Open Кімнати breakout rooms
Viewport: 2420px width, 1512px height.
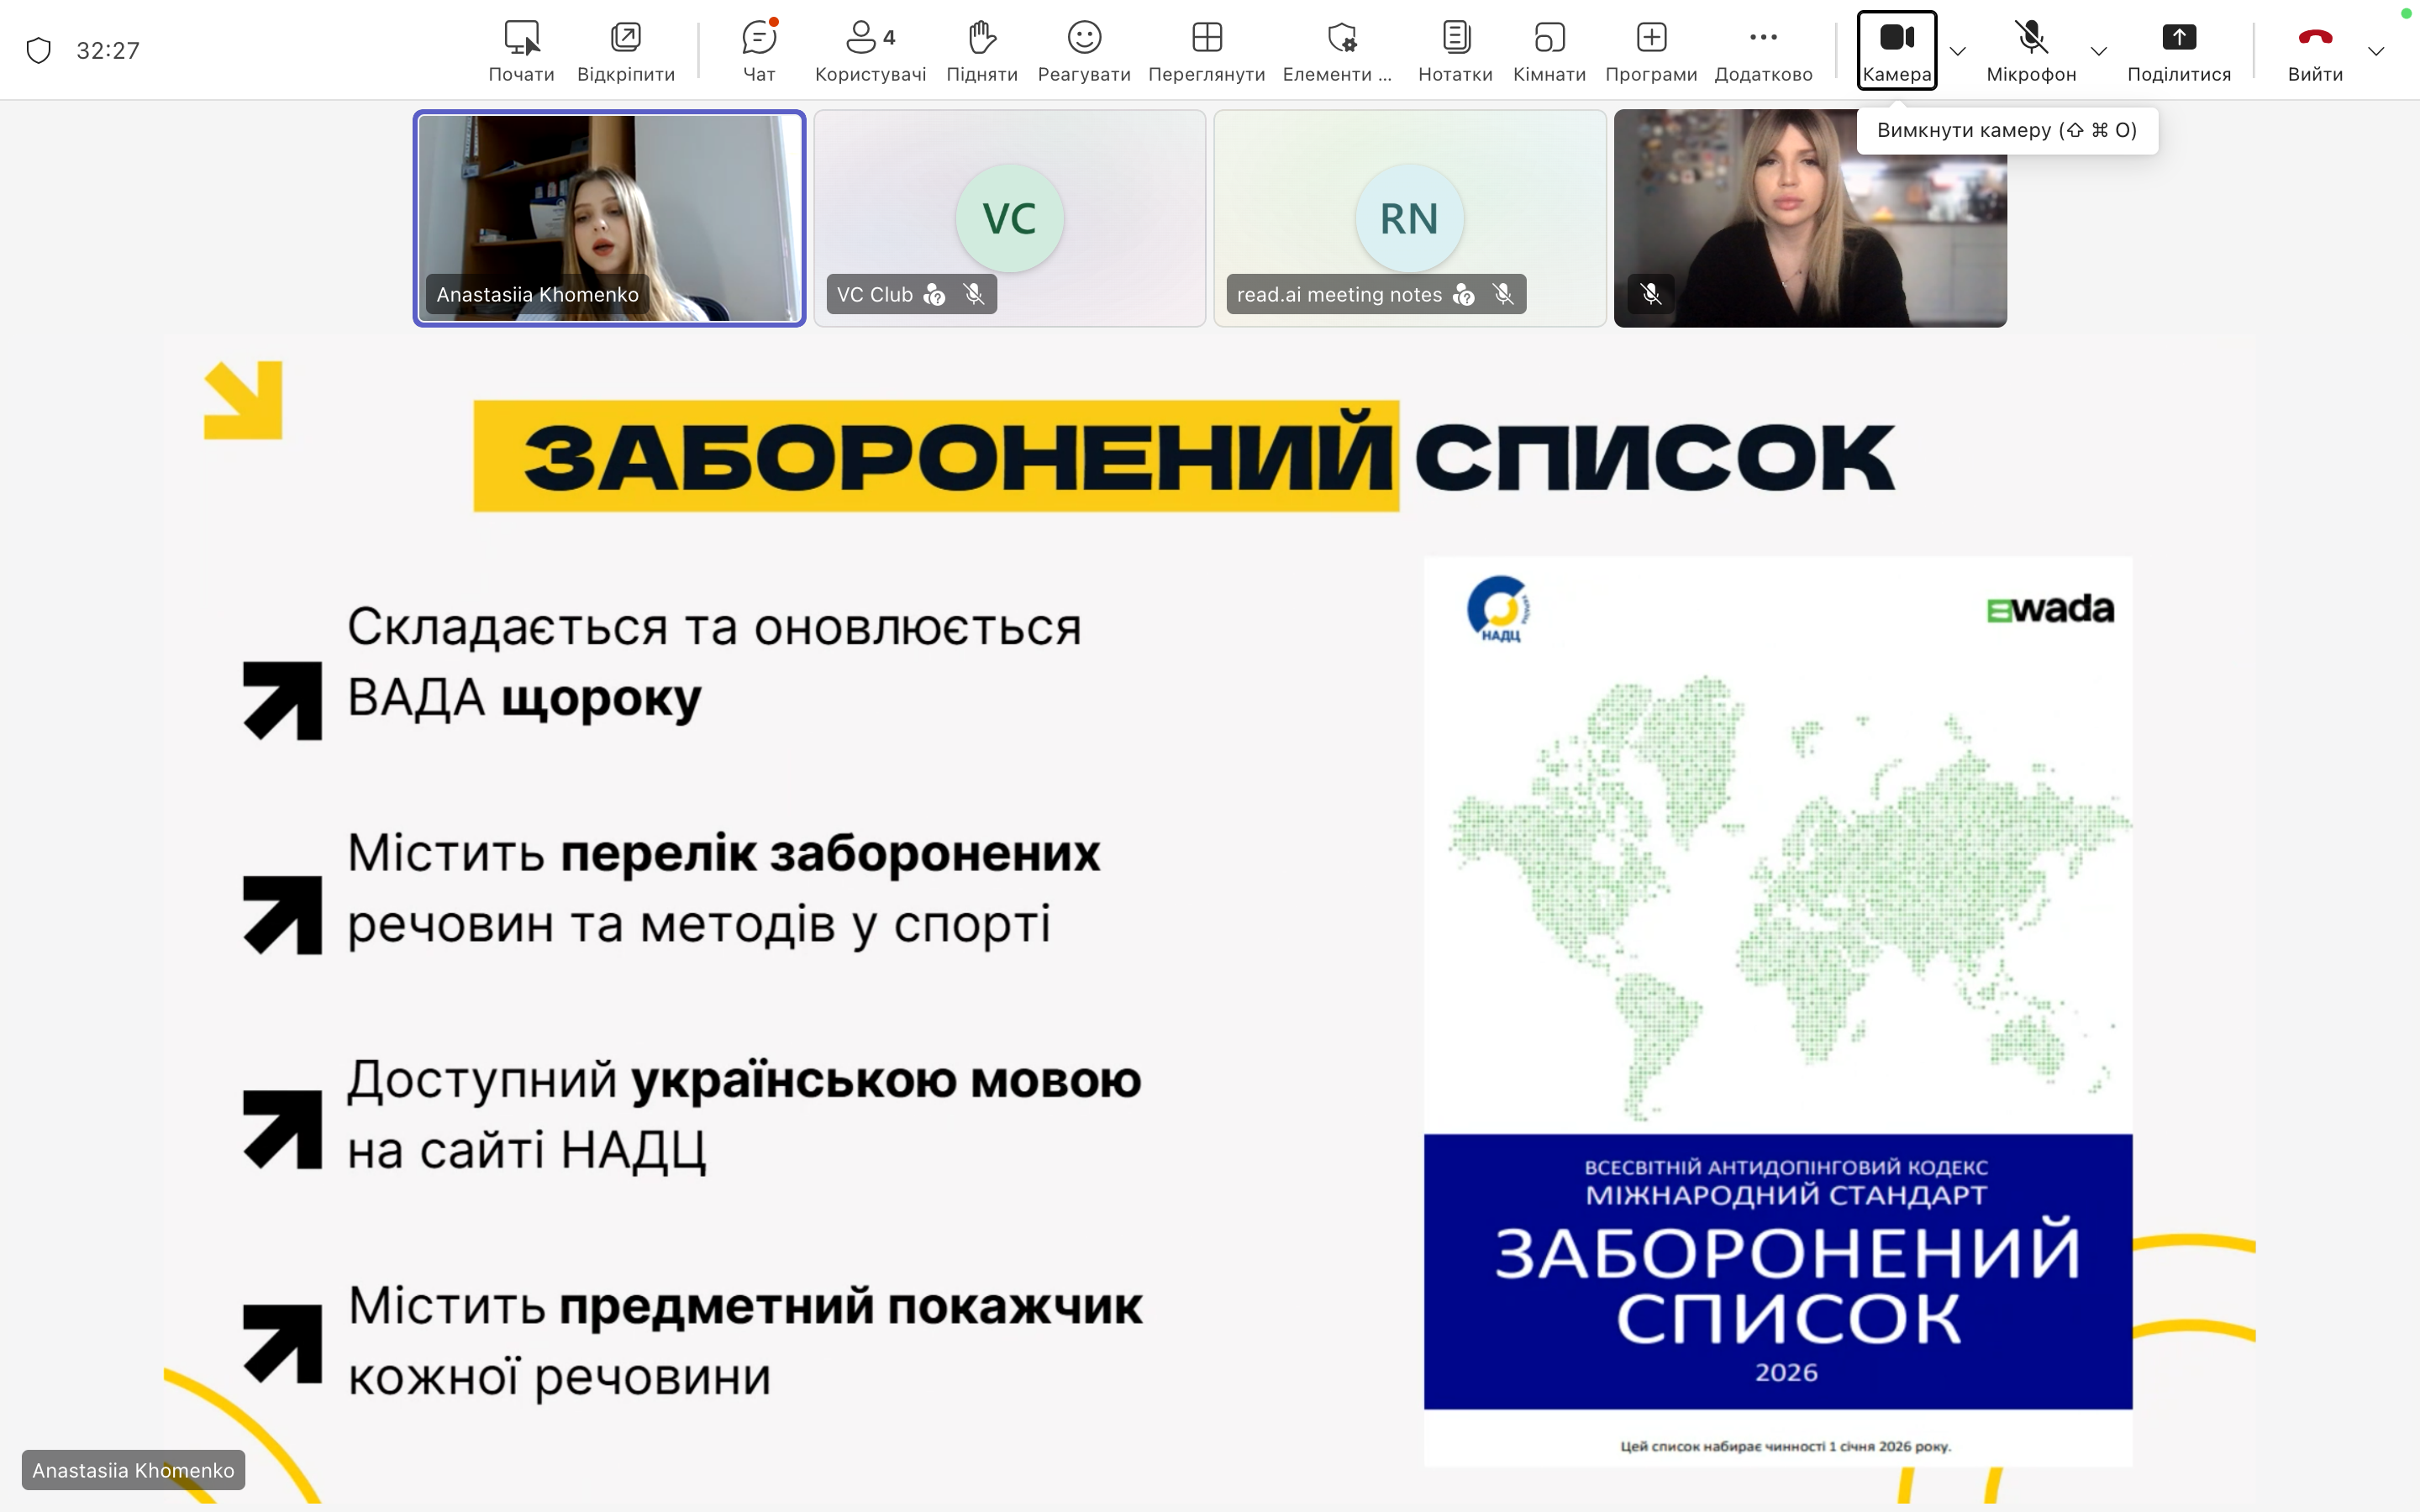[1549, 49]
